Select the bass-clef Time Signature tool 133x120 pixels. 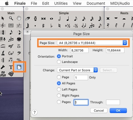19,53
